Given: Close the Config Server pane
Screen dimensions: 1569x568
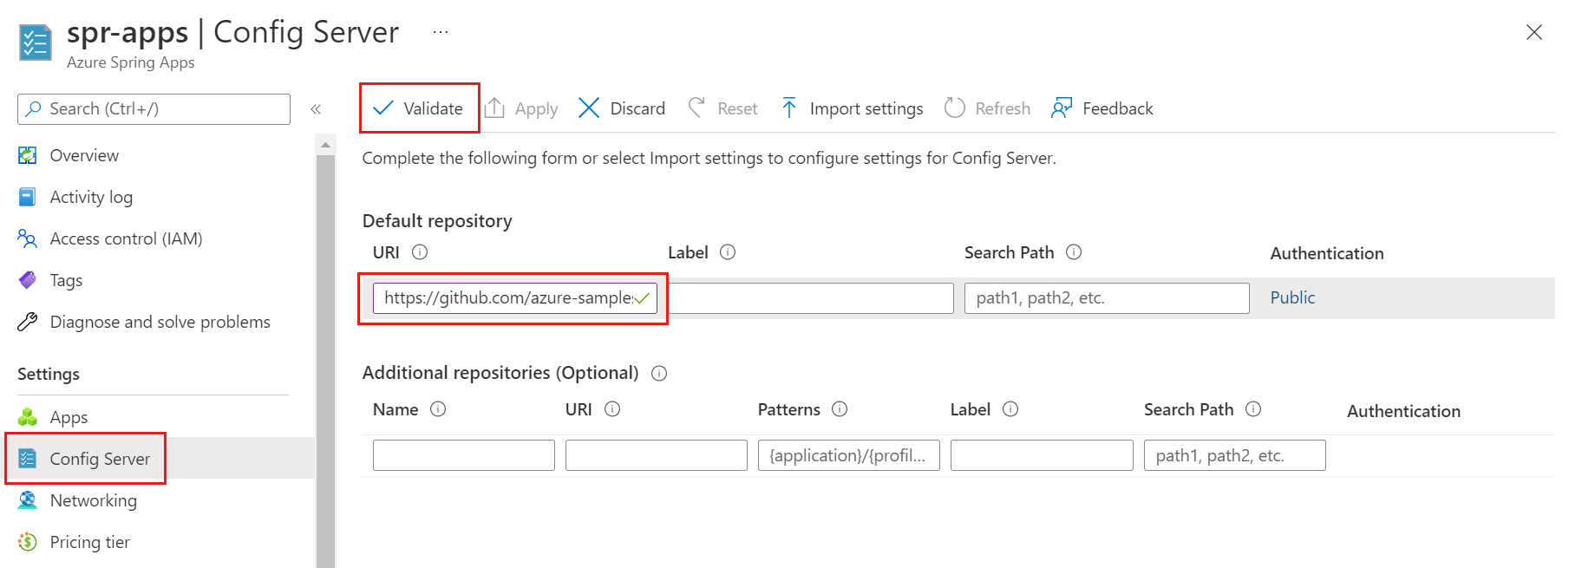Looking at the screenshot, I should [1533, 32].
